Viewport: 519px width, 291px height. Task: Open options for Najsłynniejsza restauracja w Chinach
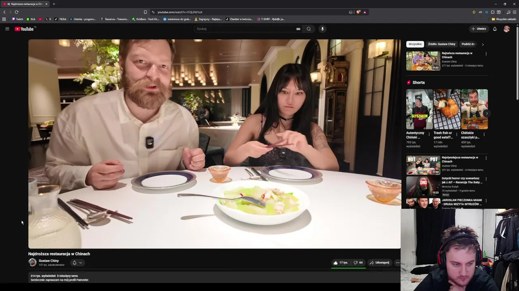(x=486, y=158)
